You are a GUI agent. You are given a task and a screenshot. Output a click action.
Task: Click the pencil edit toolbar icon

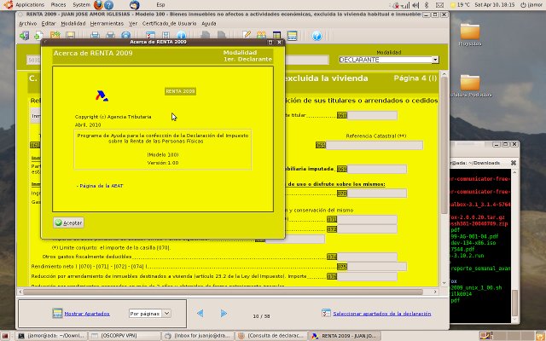(247, 35)
